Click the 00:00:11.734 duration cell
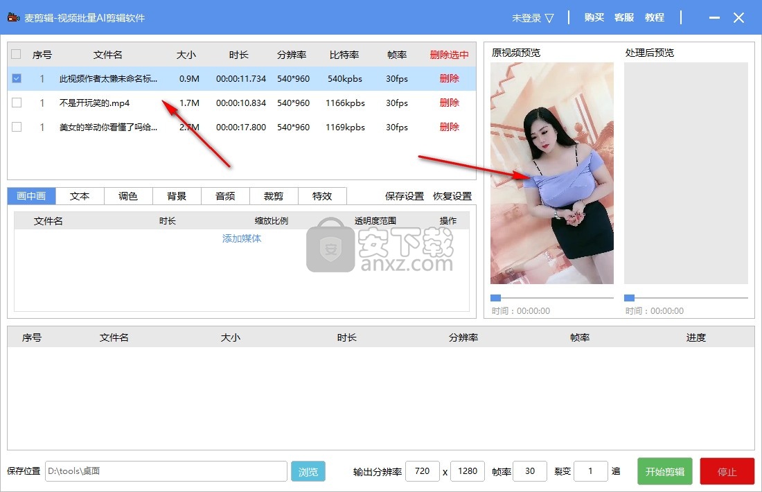The width and height of the screenshot is (762, 492). point(241,79)
